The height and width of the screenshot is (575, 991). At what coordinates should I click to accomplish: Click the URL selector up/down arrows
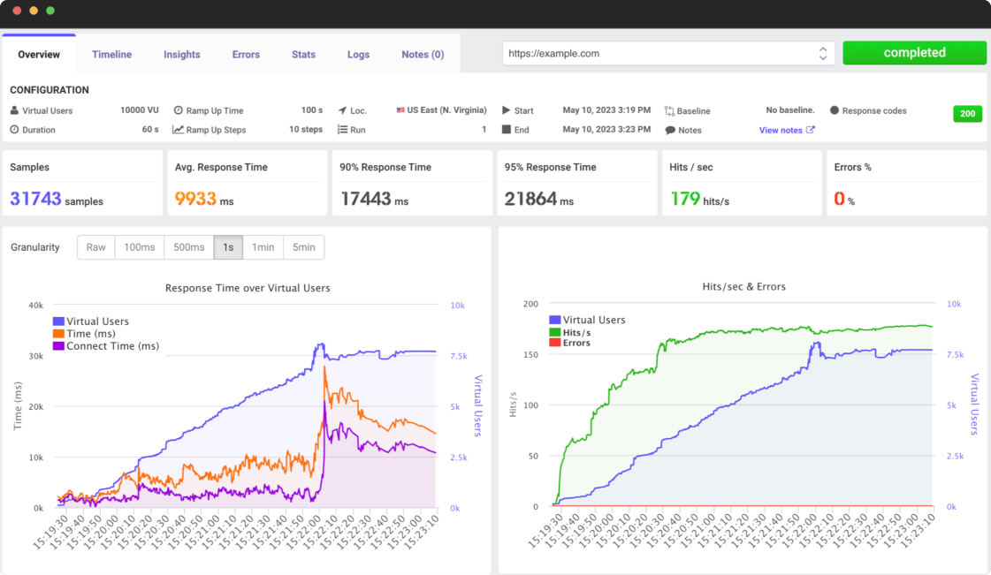tap(823, 54)
